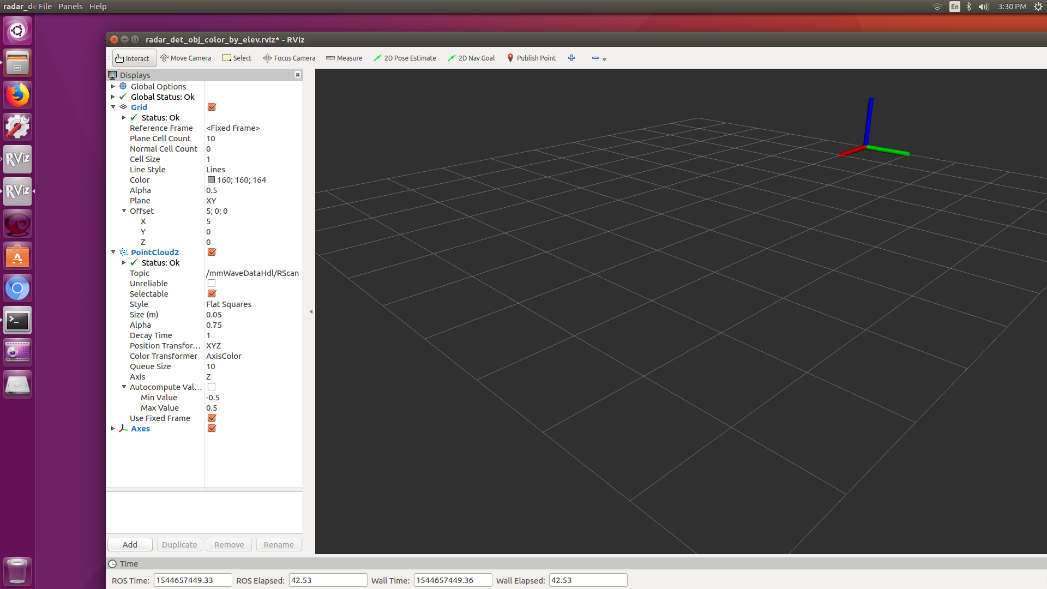Image resolution: width=1047 pixels, height=589 pixels.
Task: Click the plus add-tool icon in the toolbar
Action: [571, 58]
